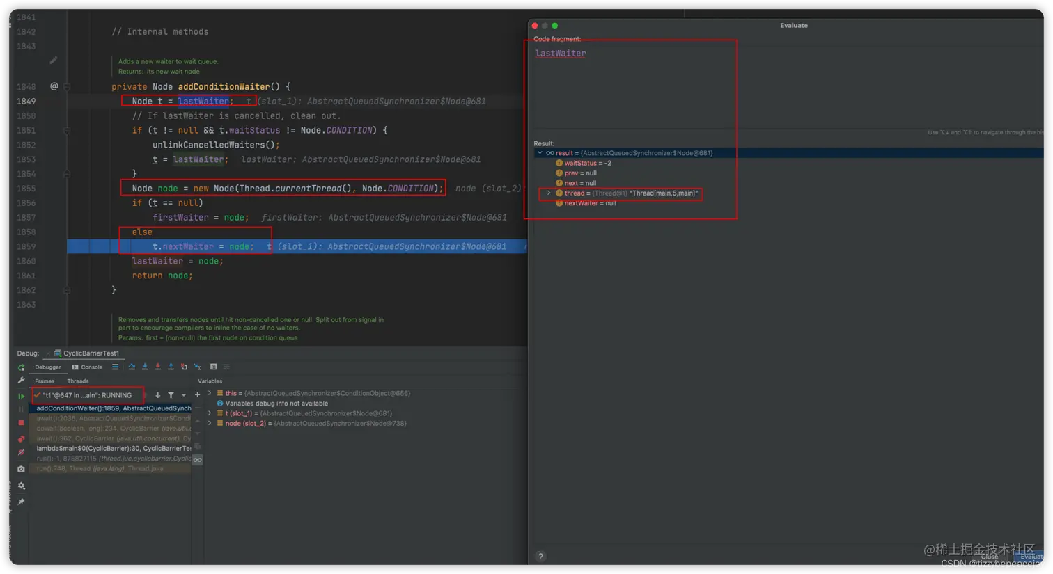Expand the node (slot_2) variable
The image size is (1053, 574).
click(x=210, y=423)
